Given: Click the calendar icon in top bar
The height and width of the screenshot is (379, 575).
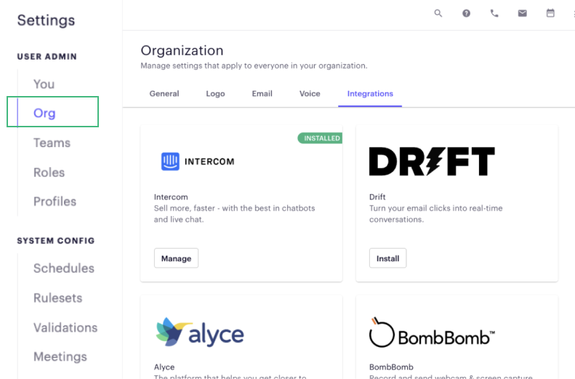Looking at the screenshot, I should [x=550, y=13].
